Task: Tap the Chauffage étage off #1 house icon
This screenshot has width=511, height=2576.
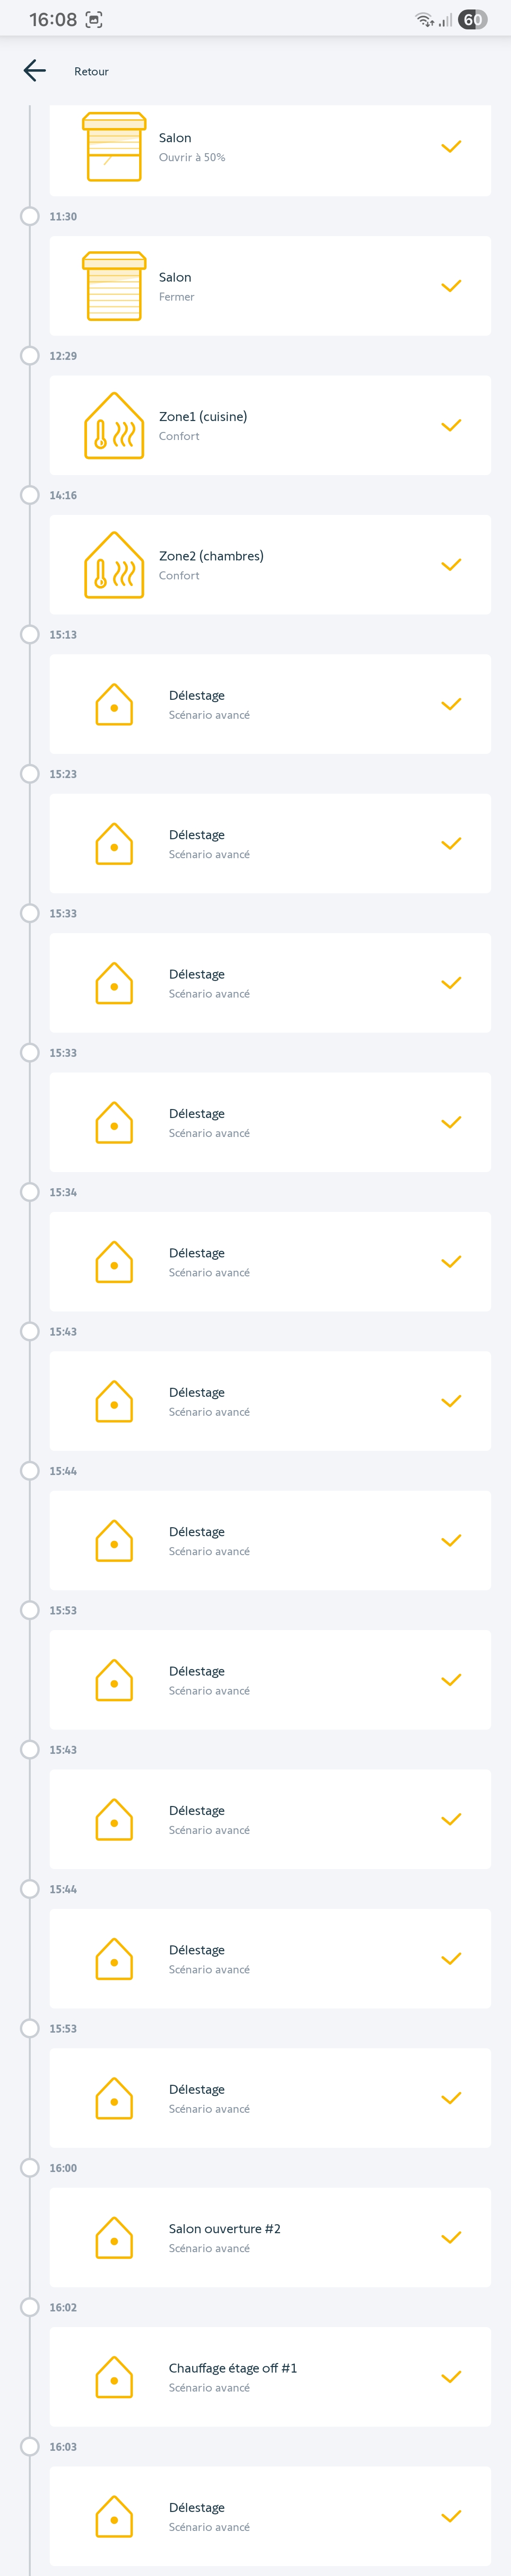Action: pos(114,2377)
